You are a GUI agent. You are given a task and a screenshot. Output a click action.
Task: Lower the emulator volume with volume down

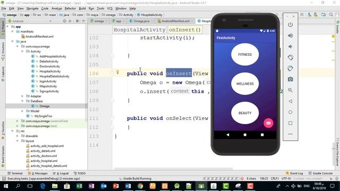click(291, 47)
